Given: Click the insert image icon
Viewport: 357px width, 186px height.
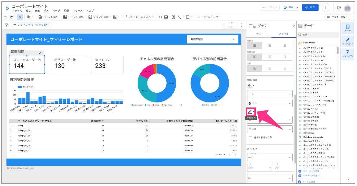Looking at the screenshot, I should tap(167, 17).
